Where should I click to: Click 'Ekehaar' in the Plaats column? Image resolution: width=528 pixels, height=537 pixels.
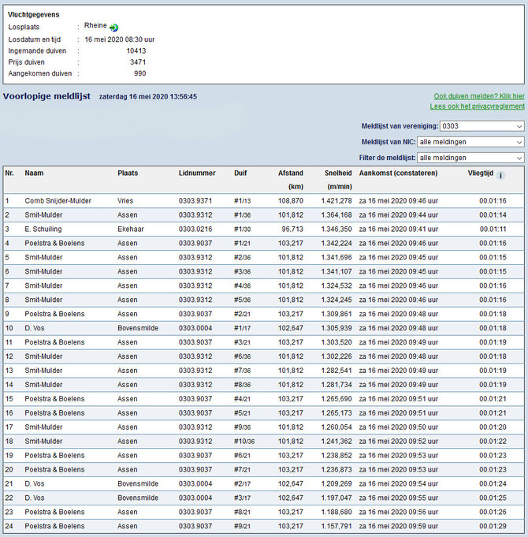click(x=130, y=229)
